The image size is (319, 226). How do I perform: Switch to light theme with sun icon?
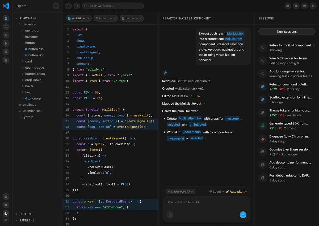pyautogui.click(x=6, y=220)
